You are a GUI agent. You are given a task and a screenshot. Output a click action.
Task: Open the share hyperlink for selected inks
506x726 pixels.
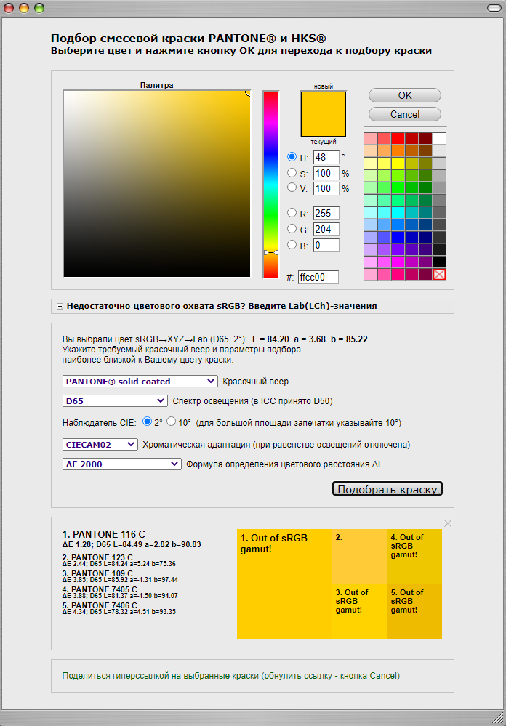pyautogui.click(x=230, y=676)
